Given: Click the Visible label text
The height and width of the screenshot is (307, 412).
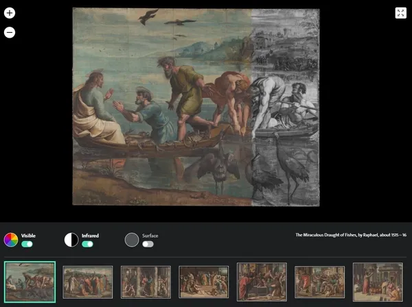Looking at the screenshot, I should (x=28, y=236).
